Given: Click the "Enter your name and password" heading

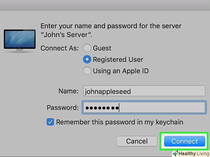Looking at the screenshot, I should (111, 26).
